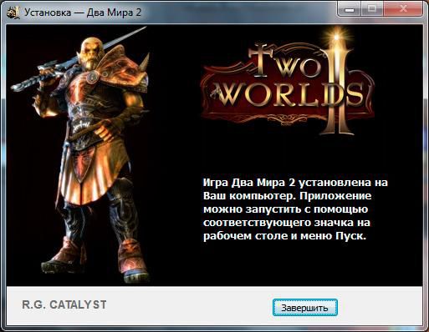Click the title bar text Установка — Два Мира 2
The image size is (429, 332).
click(83, 13)
